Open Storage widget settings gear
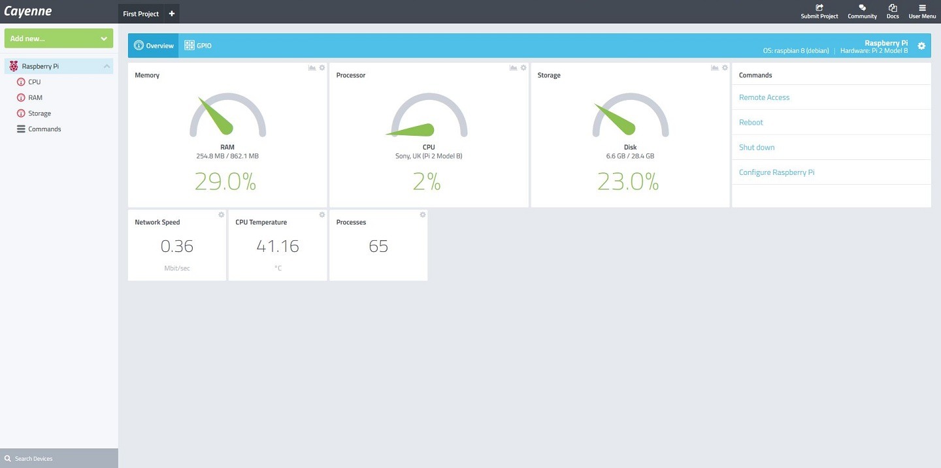Screen dimensions: 941x468 click(x=725, y=68)
